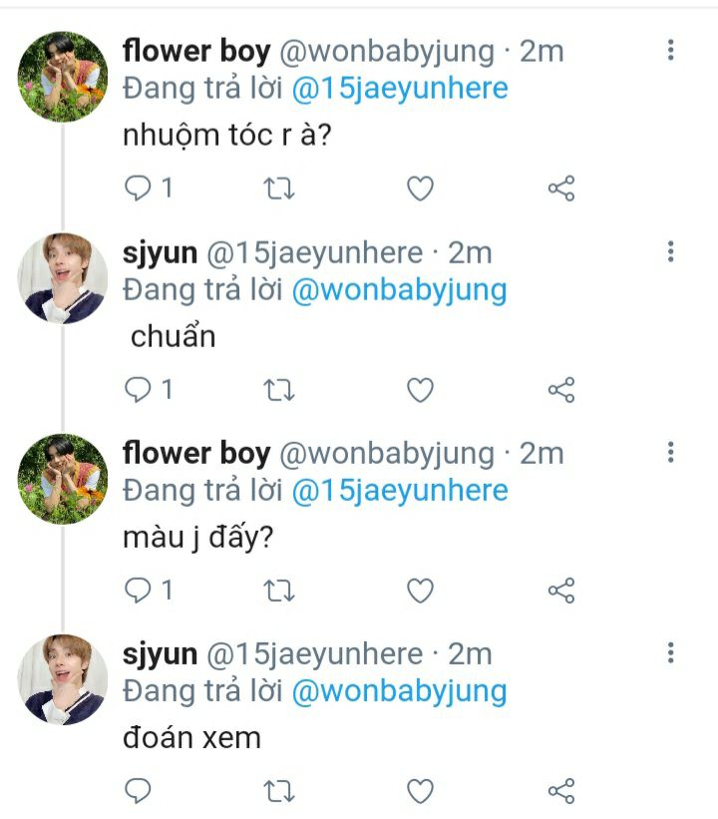Open flower boy's profile picture in first tweet
This screenshot has height=819, width=718.
pyautogui.click(x=63, y=77)
